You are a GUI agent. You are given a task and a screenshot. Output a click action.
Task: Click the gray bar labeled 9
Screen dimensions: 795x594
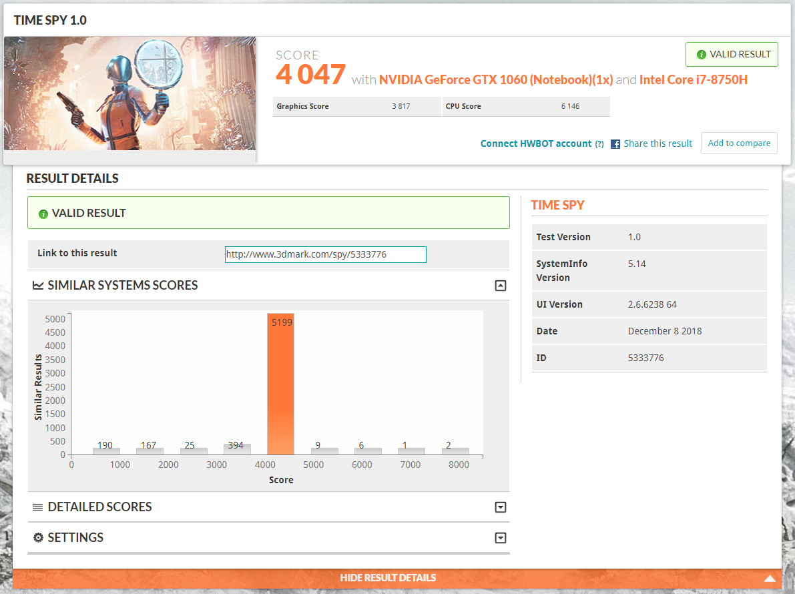tap(324, 451)
